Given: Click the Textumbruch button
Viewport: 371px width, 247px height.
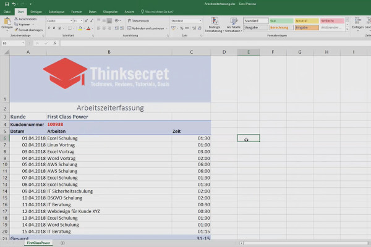Looking at the screenshot, I should (139, 21).
